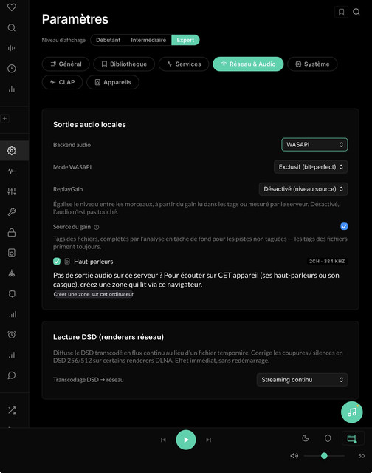Click the floating green music note button
Viewport: 372px width, 473px height.
351,412
